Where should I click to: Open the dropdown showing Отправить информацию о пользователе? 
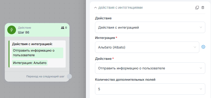click(x=150, y=68)
